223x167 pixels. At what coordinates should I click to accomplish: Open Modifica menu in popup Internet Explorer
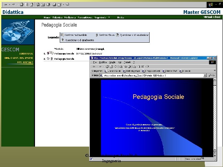point(103,62)
